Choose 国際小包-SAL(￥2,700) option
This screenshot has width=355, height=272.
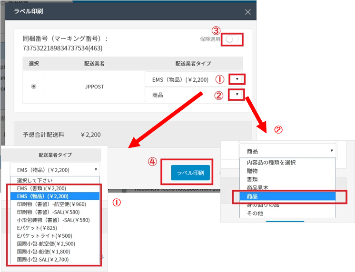point(55,260)
